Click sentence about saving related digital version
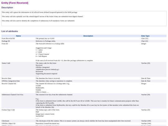This screenshot has width=168, height=126. [x=42, y=16]
